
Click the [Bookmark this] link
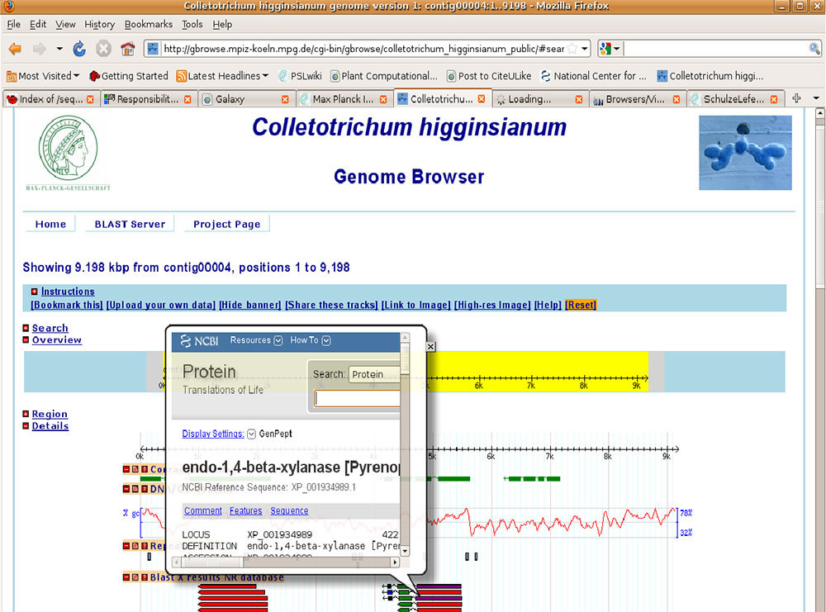[x=67, y=305]
